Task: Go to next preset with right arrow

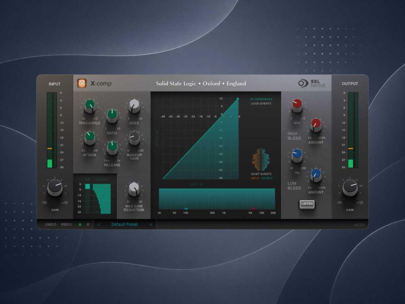Action: pos(151,224)
